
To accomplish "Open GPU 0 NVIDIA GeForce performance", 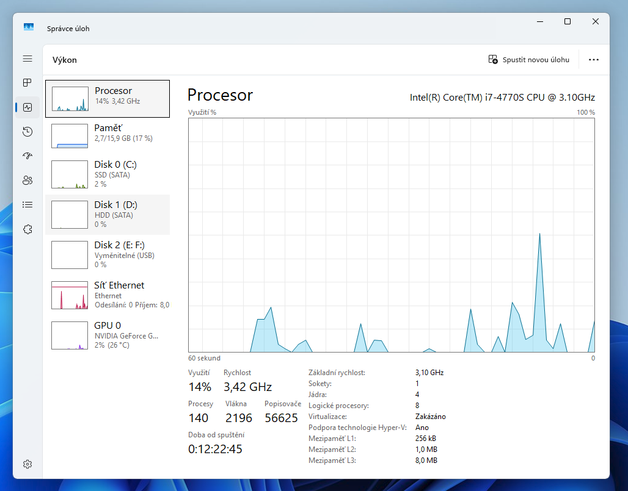I will click(108, 335).
